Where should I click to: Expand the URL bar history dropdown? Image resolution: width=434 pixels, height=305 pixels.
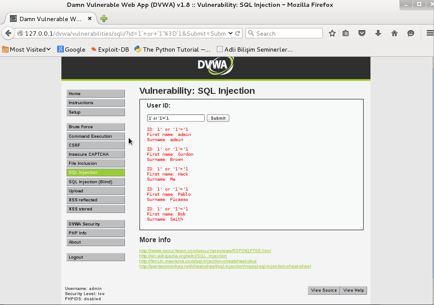tap(231, 34)
